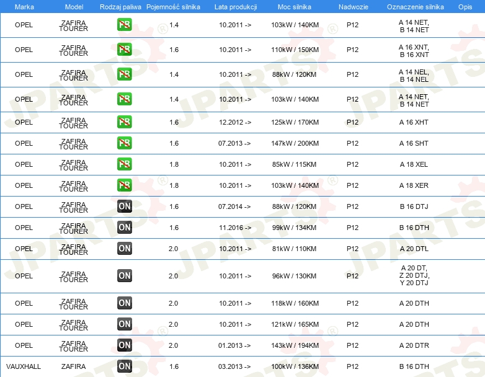The width and height of the screenshot is (485, 377).
Task: Click the Oznaczenie silnika column header
Action: pyautogui.click(x=416, y=7)
